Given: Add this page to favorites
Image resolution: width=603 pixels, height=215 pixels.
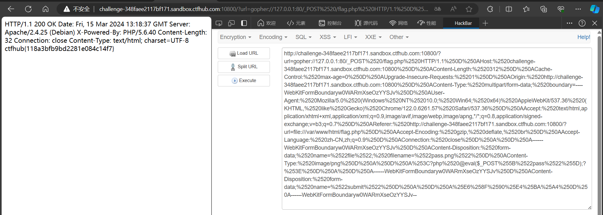Looking at the screenshot, I should [469, 9].
